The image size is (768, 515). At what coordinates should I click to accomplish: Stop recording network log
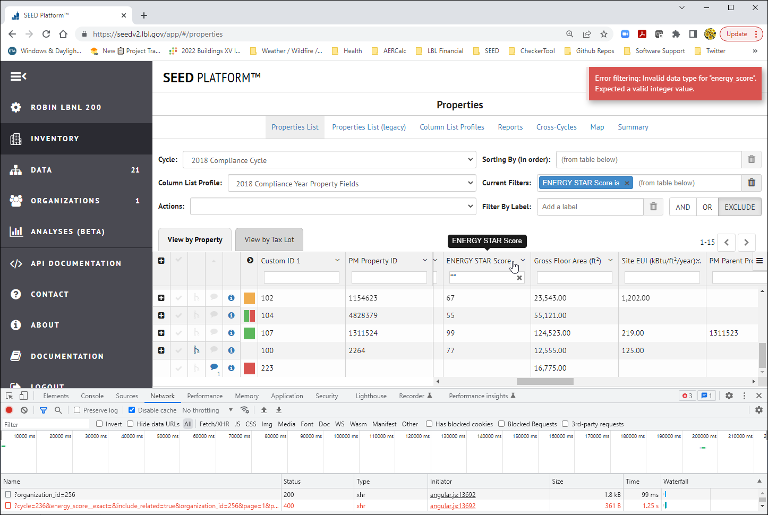coord(9,410)
